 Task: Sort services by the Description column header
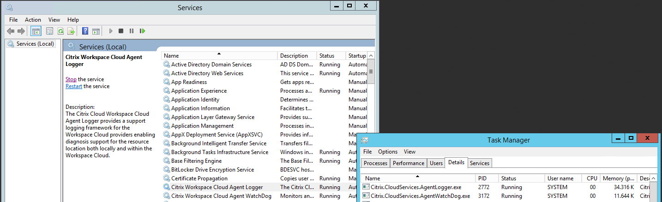tap(297, 56)
